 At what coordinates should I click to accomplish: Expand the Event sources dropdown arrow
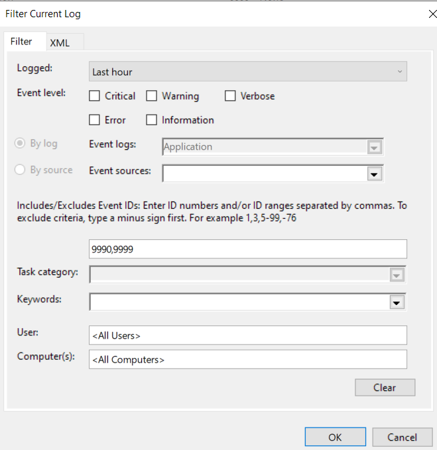point(375,174)
